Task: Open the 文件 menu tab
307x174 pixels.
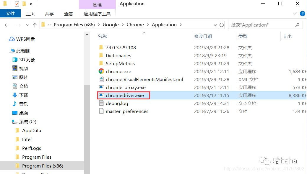Action: coord(10,14)
